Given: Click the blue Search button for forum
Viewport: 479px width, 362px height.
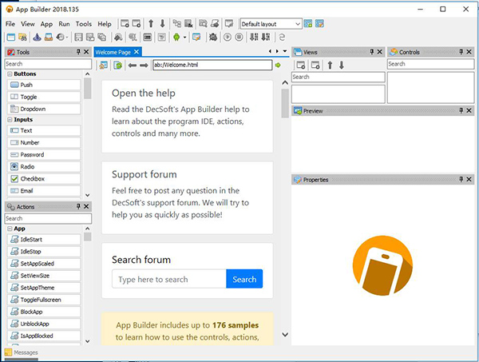Looking at the screenshot, I should pos(244,279).
